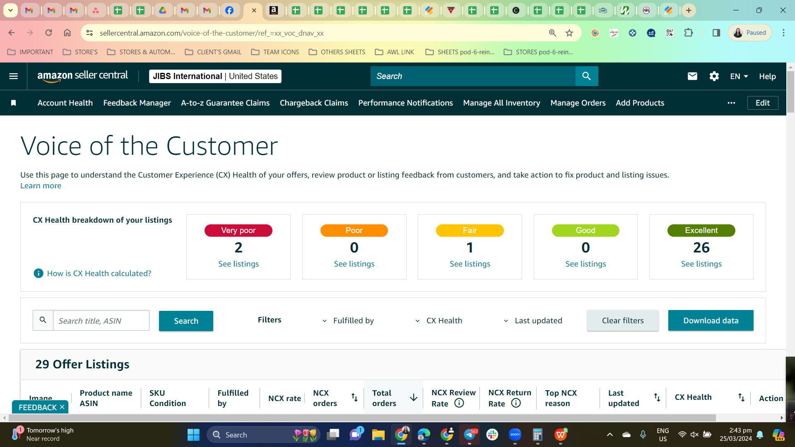Sort by CX Health column arrows
Viewport: 795px width, 447px height.
tap(741, 397)
